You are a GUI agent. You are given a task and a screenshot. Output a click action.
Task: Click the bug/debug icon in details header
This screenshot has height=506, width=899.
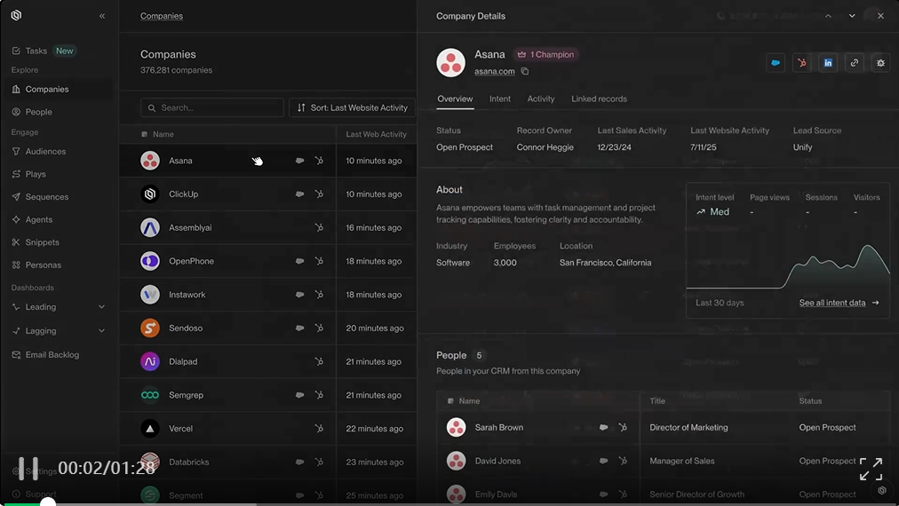pos(880,63)
